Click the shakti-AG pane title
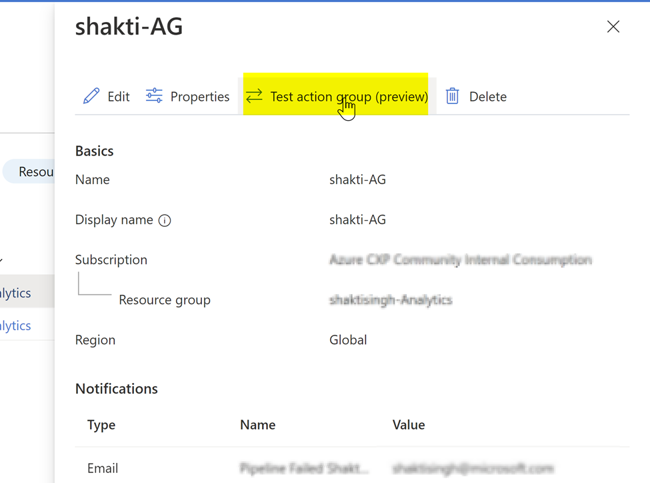Image resolution: width=650 pixels, height=483 pixels. click(129, 27)
